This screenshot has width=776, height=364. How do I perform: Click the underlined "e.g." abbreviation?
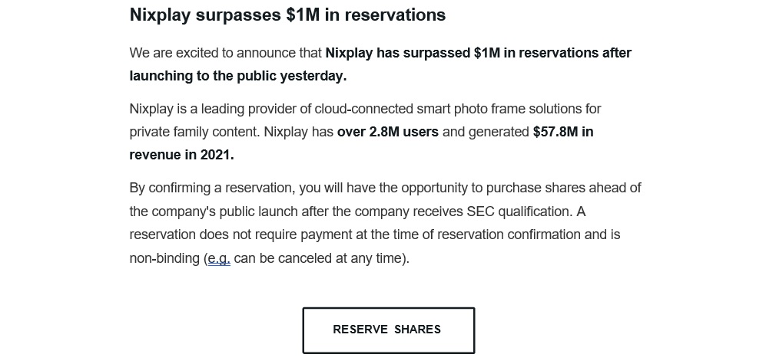tap(219, 258)
